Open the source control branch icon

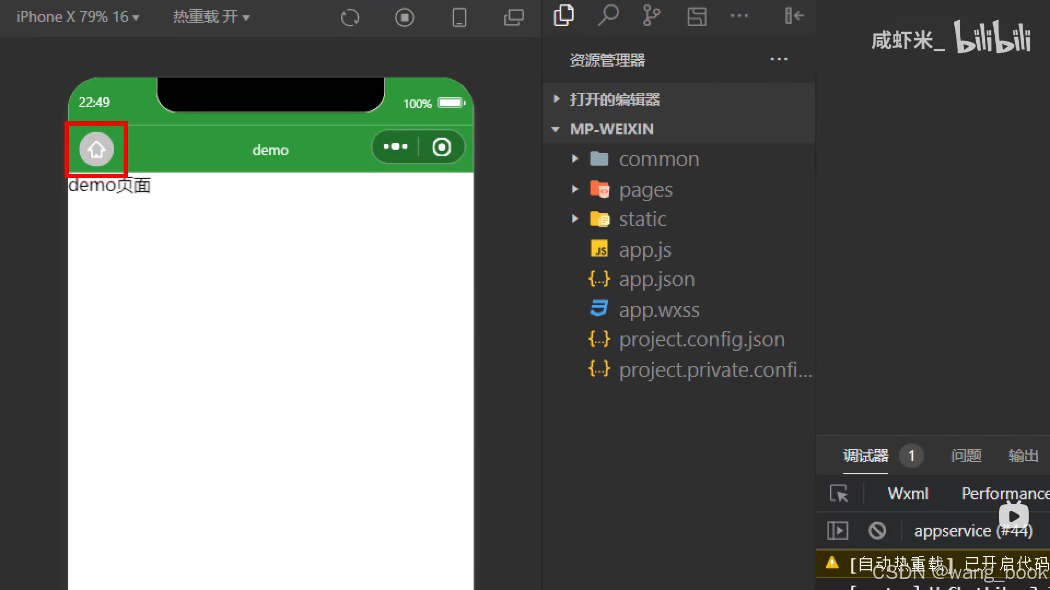point(651,16)
